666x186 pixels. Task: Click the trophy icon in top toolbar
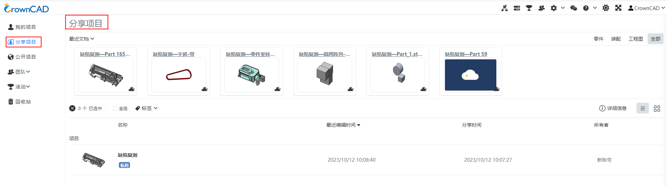529,8
